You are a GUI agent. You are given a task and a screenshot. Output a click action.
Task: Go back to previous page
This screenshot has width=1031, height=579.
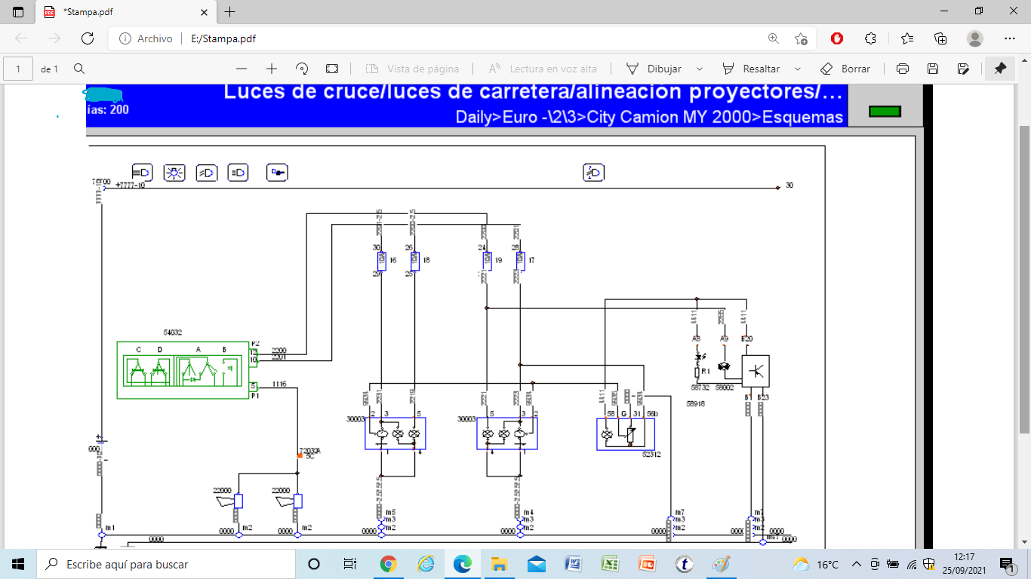click(21, 38)
